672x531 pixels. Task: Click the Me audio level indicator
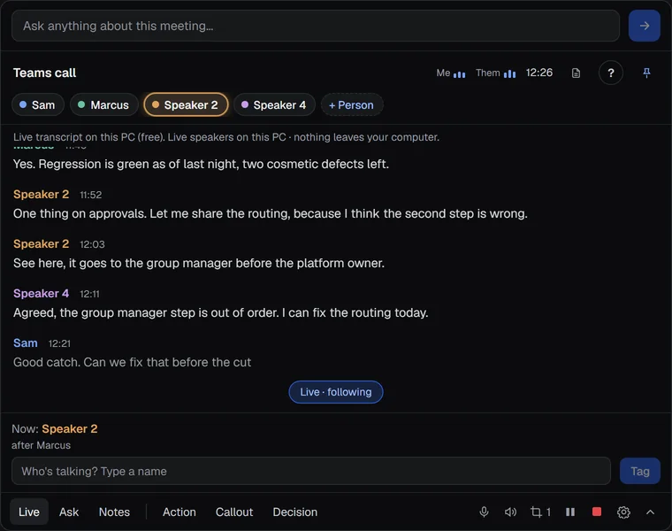450,73
